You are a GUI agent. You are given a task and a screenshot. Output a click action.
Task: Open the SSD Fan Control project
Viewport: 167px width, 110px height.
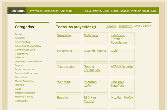pos(90,99)
